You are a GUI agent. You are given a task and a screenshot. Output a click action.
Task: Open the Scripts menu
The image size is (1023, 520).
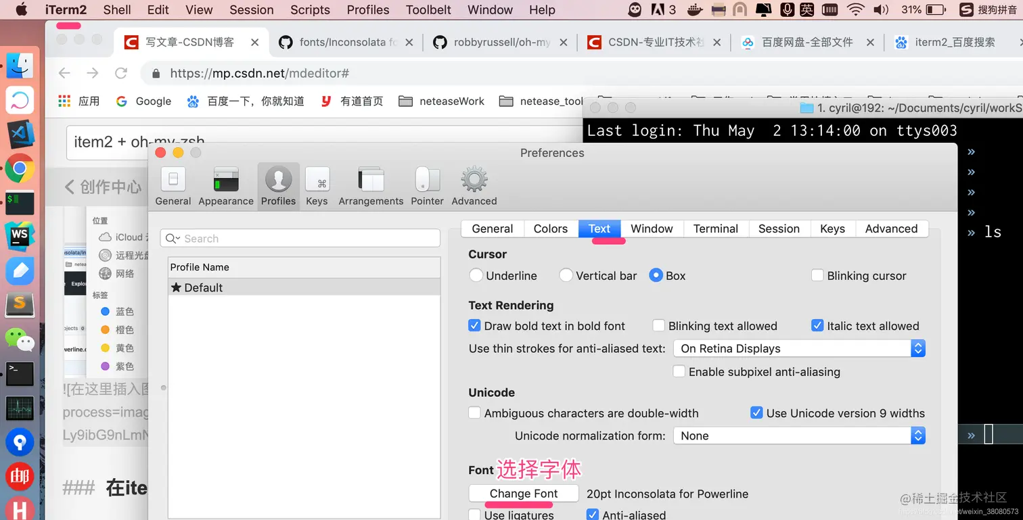[x=310, y=9]
